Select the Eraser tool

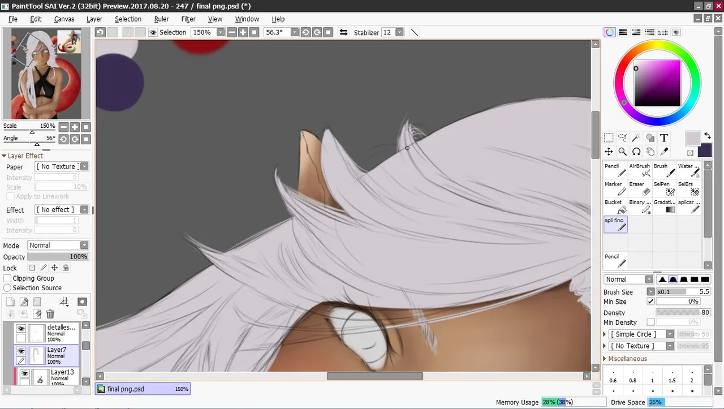640,188
